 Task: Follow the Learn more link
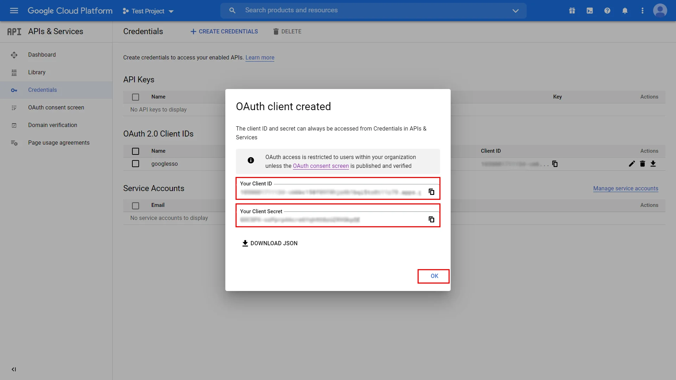click(x=260, y=57)
